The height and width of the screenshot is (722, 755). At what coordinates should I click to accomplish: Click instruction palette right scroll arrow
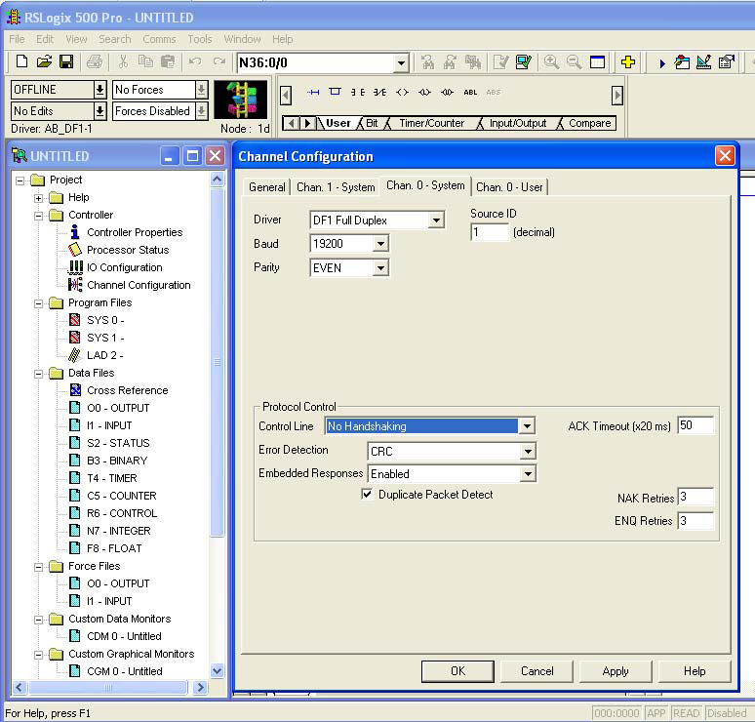pyautogui.click(x=616, y=96)
